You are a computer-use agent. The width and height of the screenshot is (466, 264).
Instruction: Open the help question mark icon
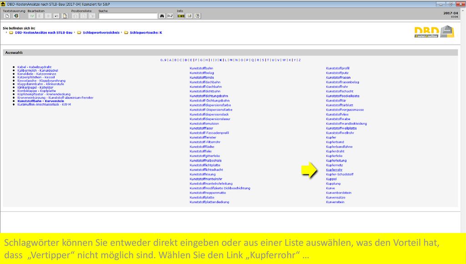click(198, 16)
